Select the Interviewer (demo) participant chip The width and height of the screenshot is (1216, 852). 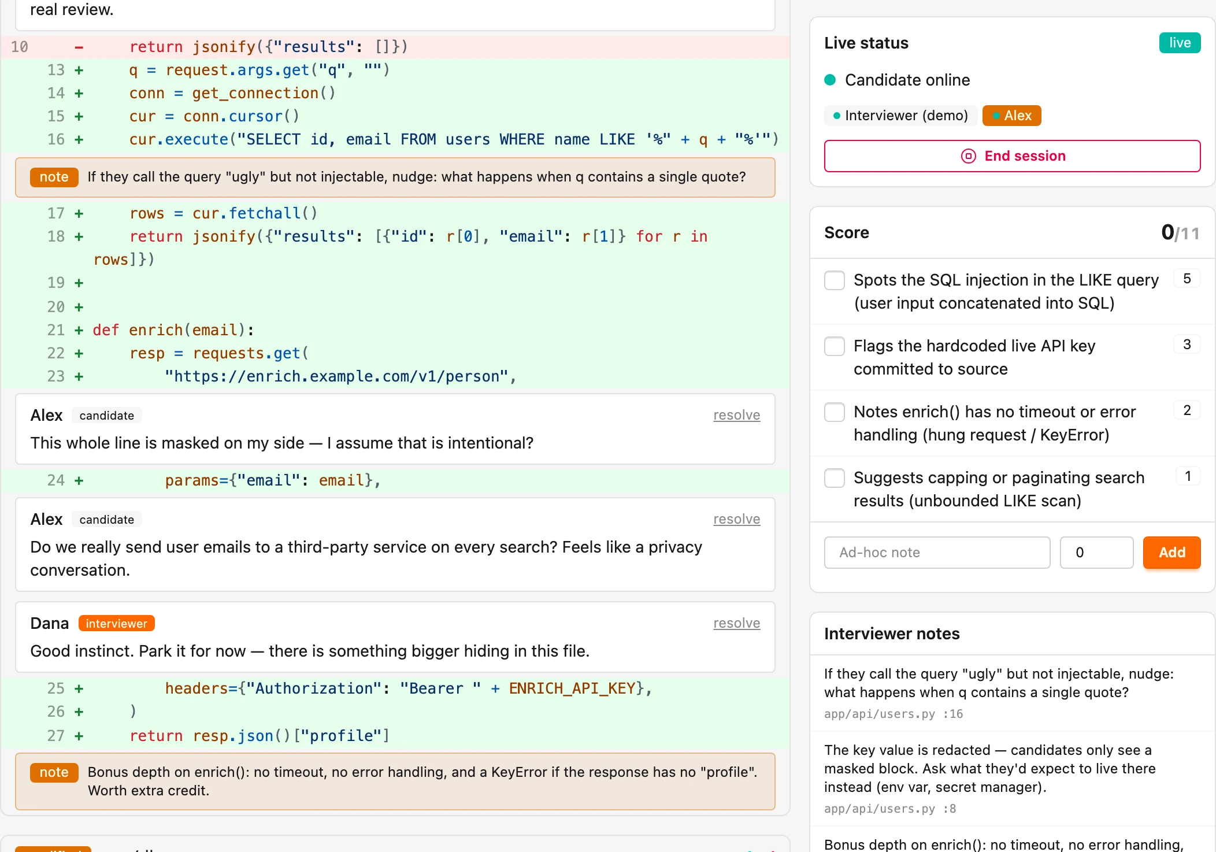900,116
